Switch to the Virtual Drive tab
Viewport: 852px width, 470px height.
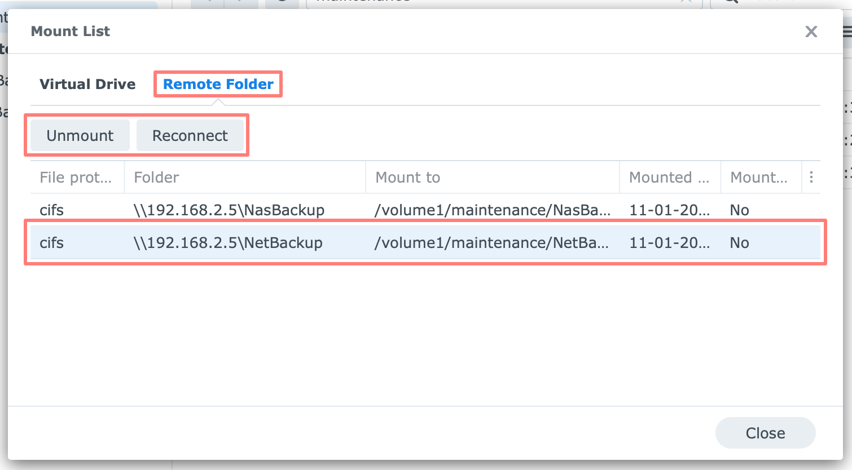click(x=87, y=84)
